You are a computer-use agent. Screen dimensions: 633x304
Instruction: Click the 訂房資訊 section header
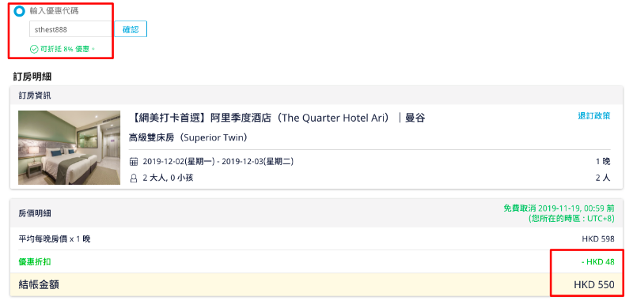tap(35, 96)
